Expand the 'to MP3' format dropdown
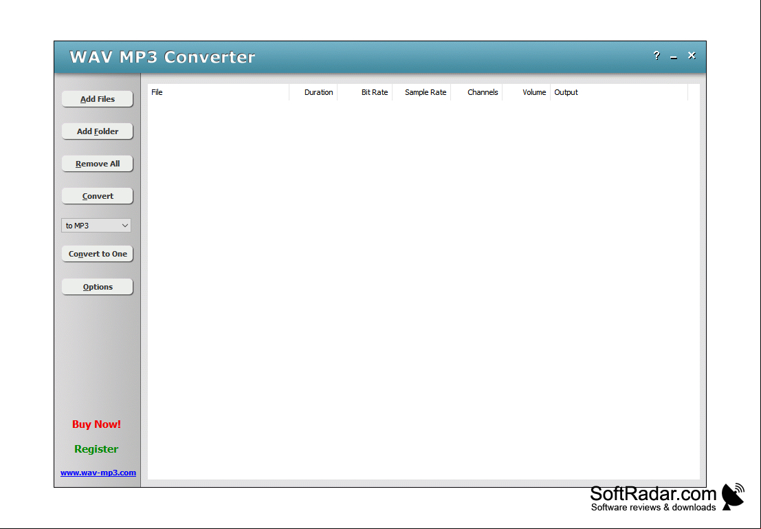This screenshot has width=761, height=529. click(x=96, y=226)
